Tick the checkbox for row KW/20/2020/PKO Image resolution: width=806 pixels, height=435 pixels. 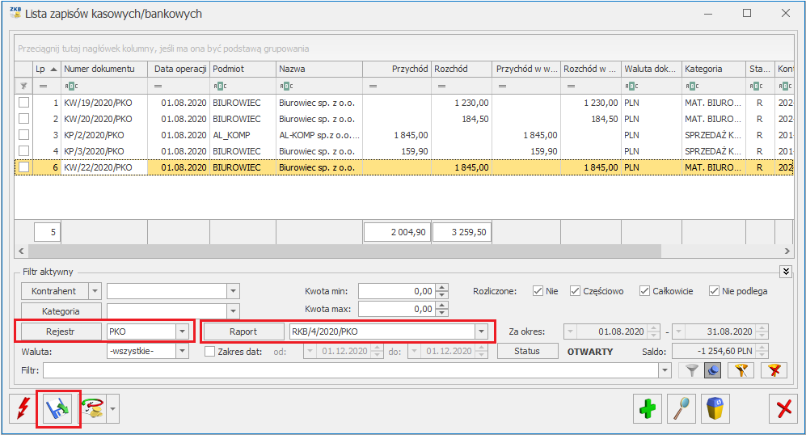23,118
